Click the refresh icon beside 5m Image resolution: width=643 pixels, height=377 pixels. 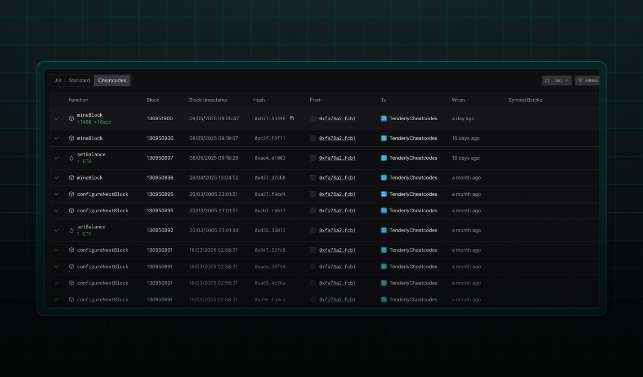(547, 80)
